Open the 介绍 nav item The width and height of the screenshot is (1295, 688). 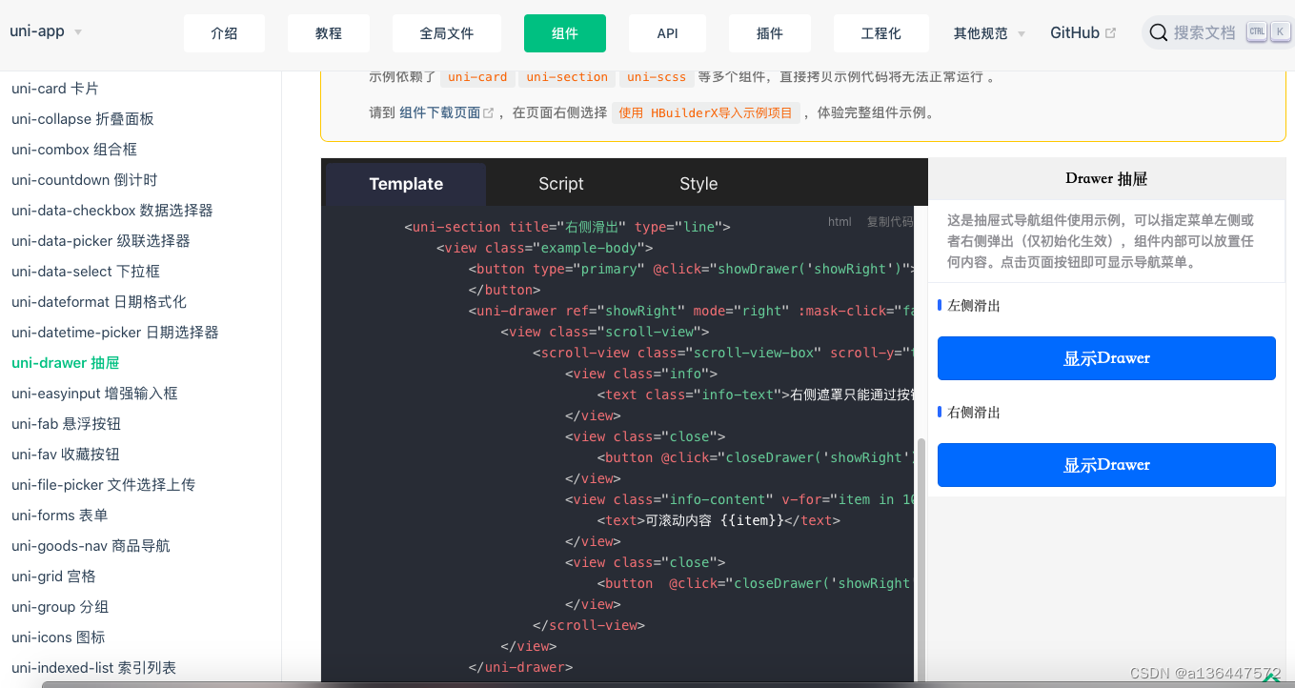click(224, 33)
